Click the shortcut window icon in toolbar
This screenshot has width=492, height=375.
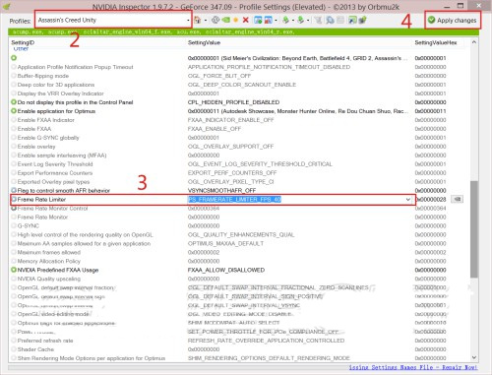(x=352, y=20)
